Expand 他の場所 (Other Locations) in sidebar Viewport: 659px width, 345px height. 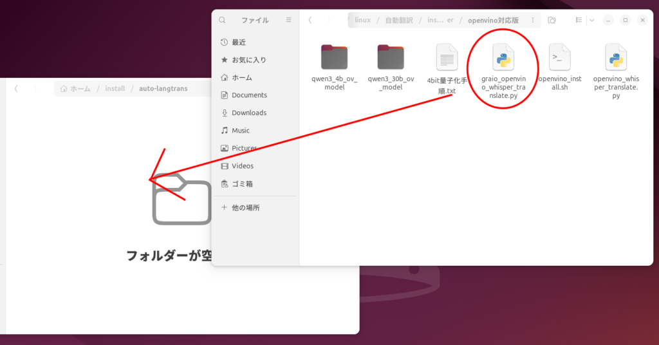(244, 208)
